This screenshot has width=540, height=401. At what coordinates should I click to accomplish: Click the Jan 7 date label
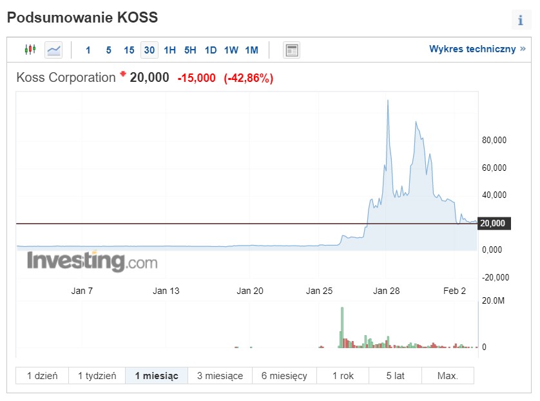82,291
